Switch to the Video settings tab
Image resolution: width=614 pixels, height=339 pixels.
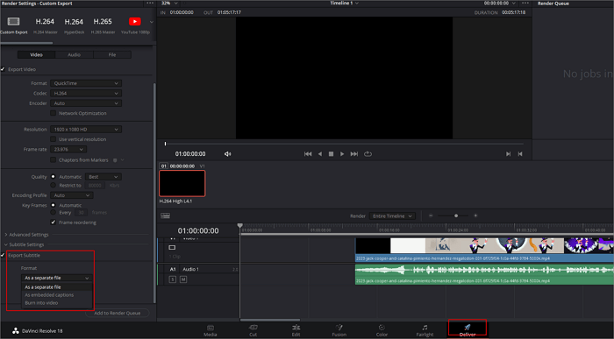point(37,54)
